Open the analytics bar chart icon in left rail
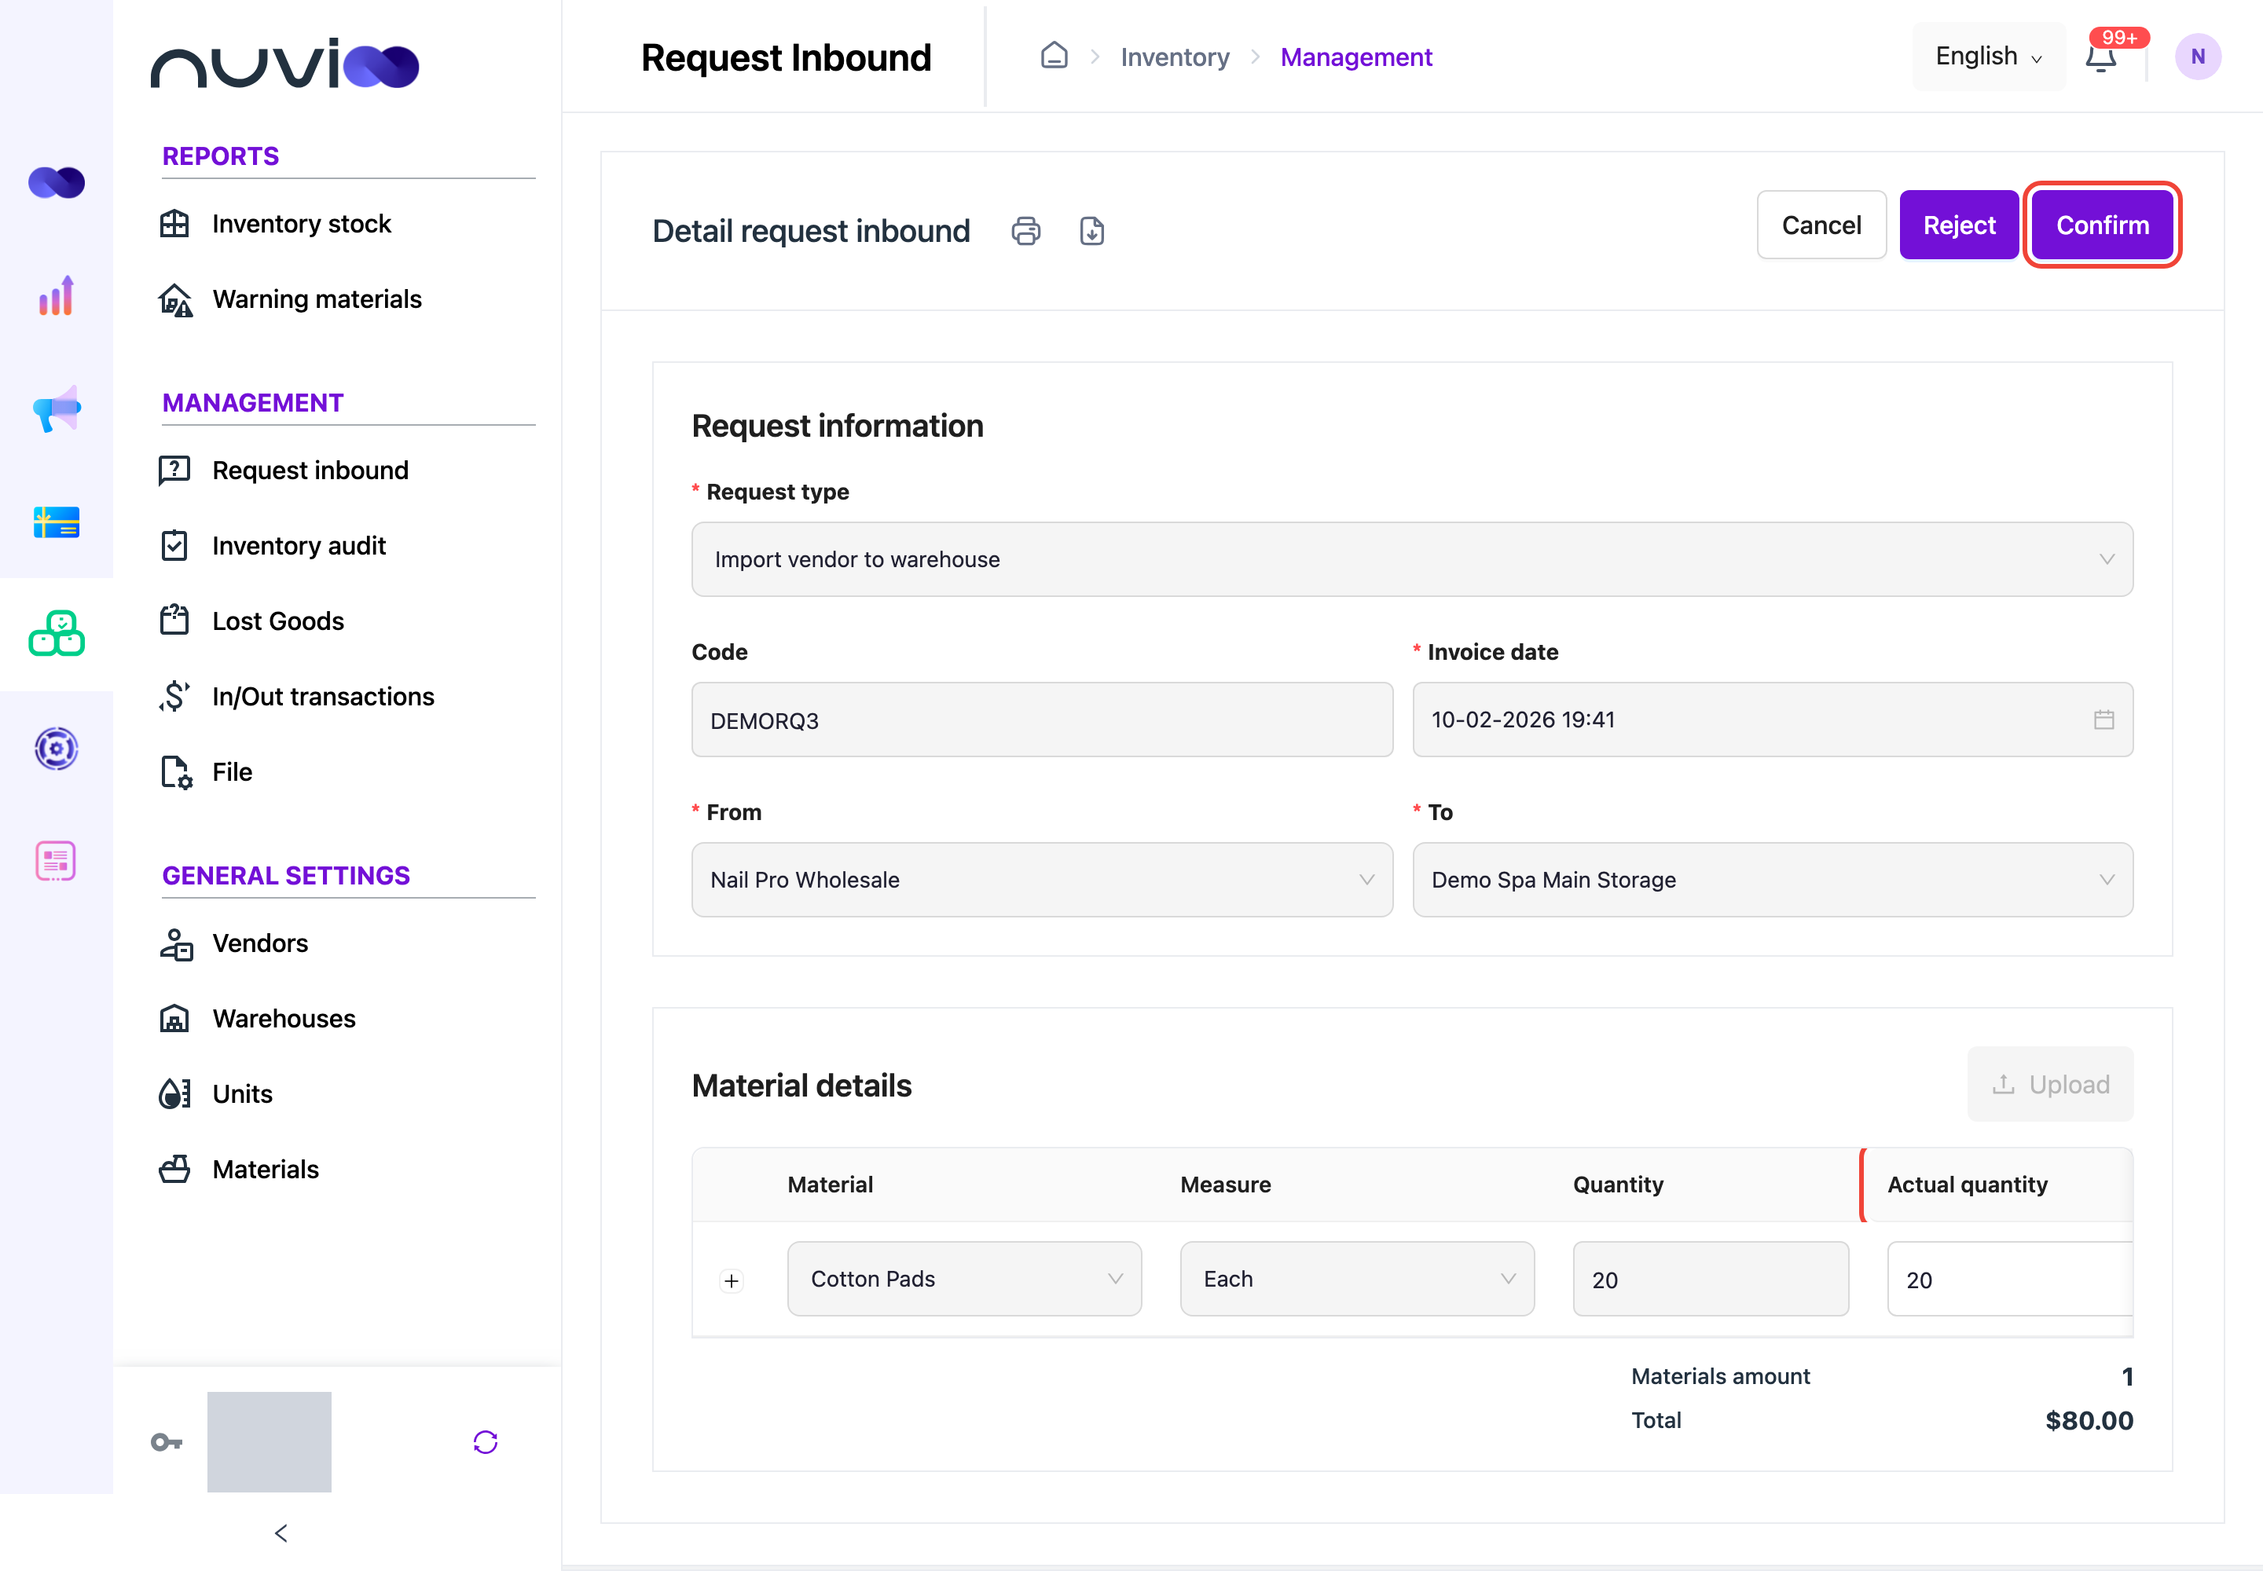Image resolution: width=2263 pixels, height=1571 pixels. pos(56,295)
